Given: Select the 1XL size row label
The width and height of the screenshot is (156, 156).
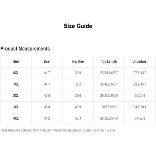Looking at the screenshot, I should tap(16, 84).
